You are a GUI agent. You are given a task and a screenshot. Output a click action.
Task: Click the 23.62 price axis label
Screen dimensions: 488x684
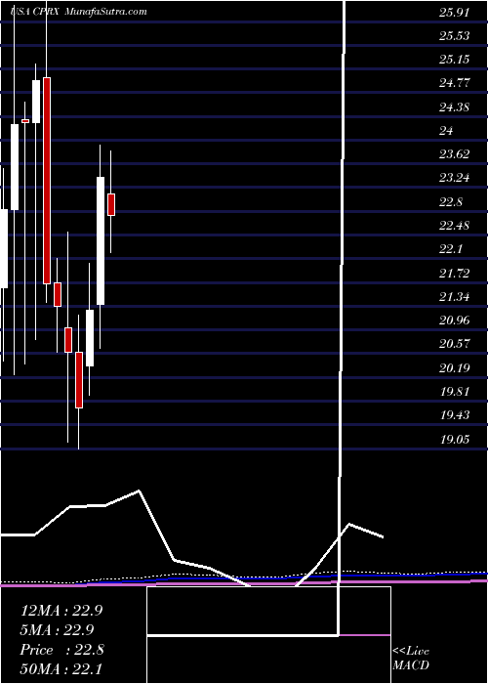click(x=455, y=154)
